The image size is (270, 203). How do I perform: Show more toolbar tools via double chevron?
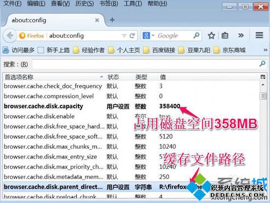[241, 36]
